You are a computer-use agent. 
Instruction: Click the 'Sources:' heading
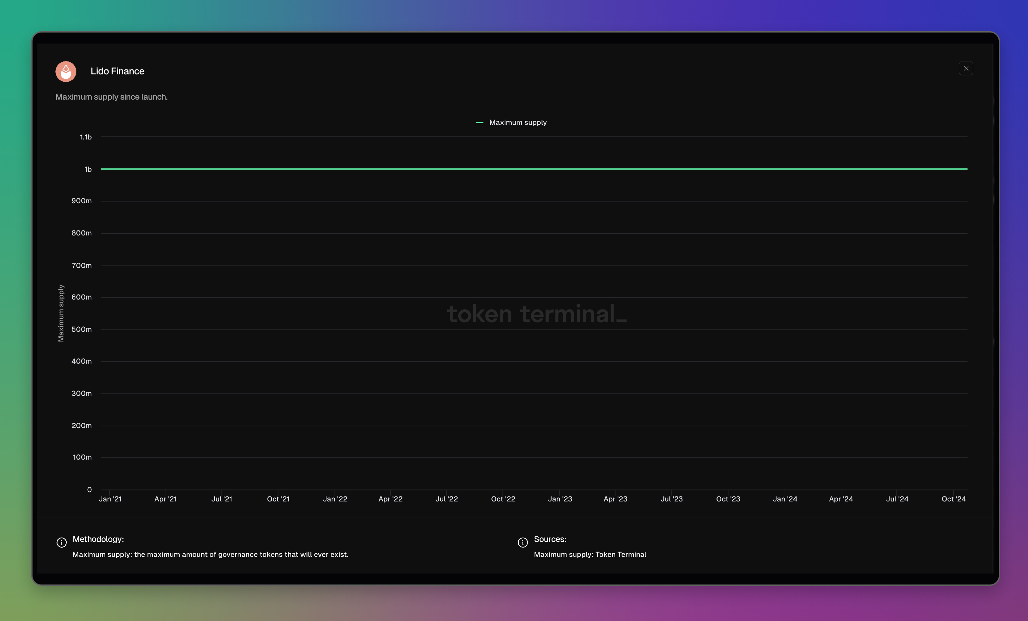(550, 539)
